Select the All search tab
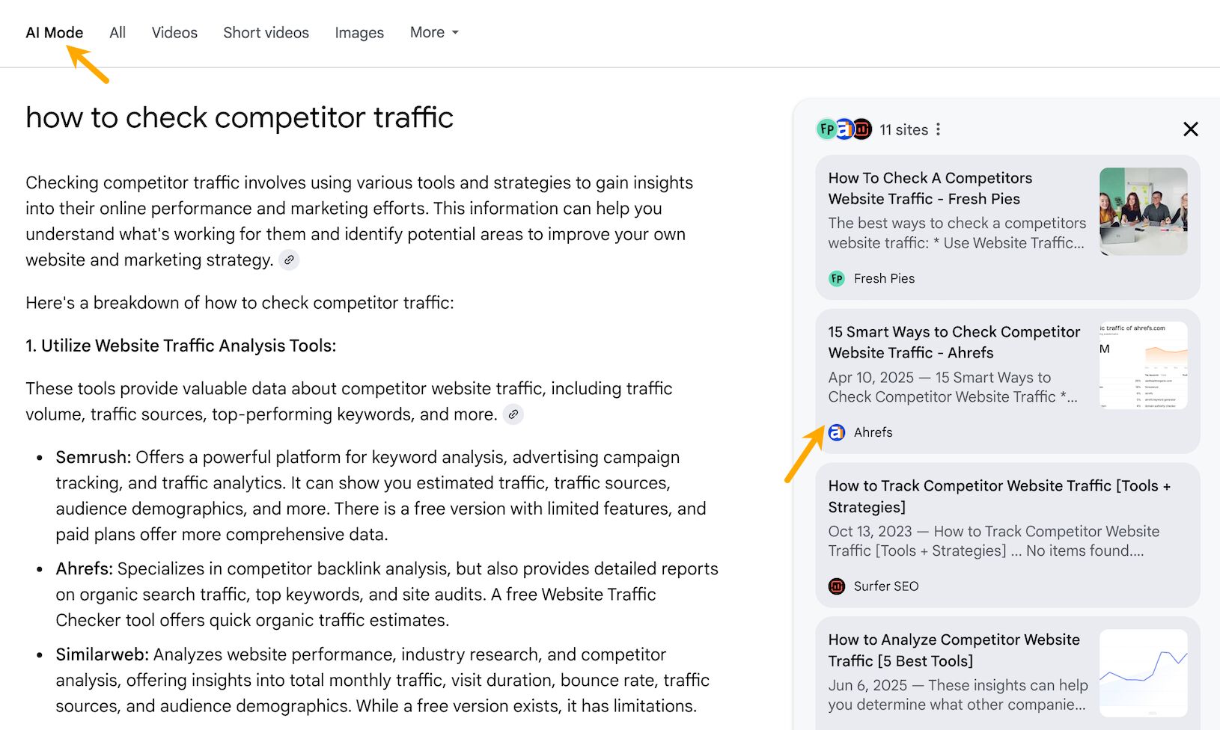Image resolution: width=1220 pixels, height=730 pixels. 118,32
